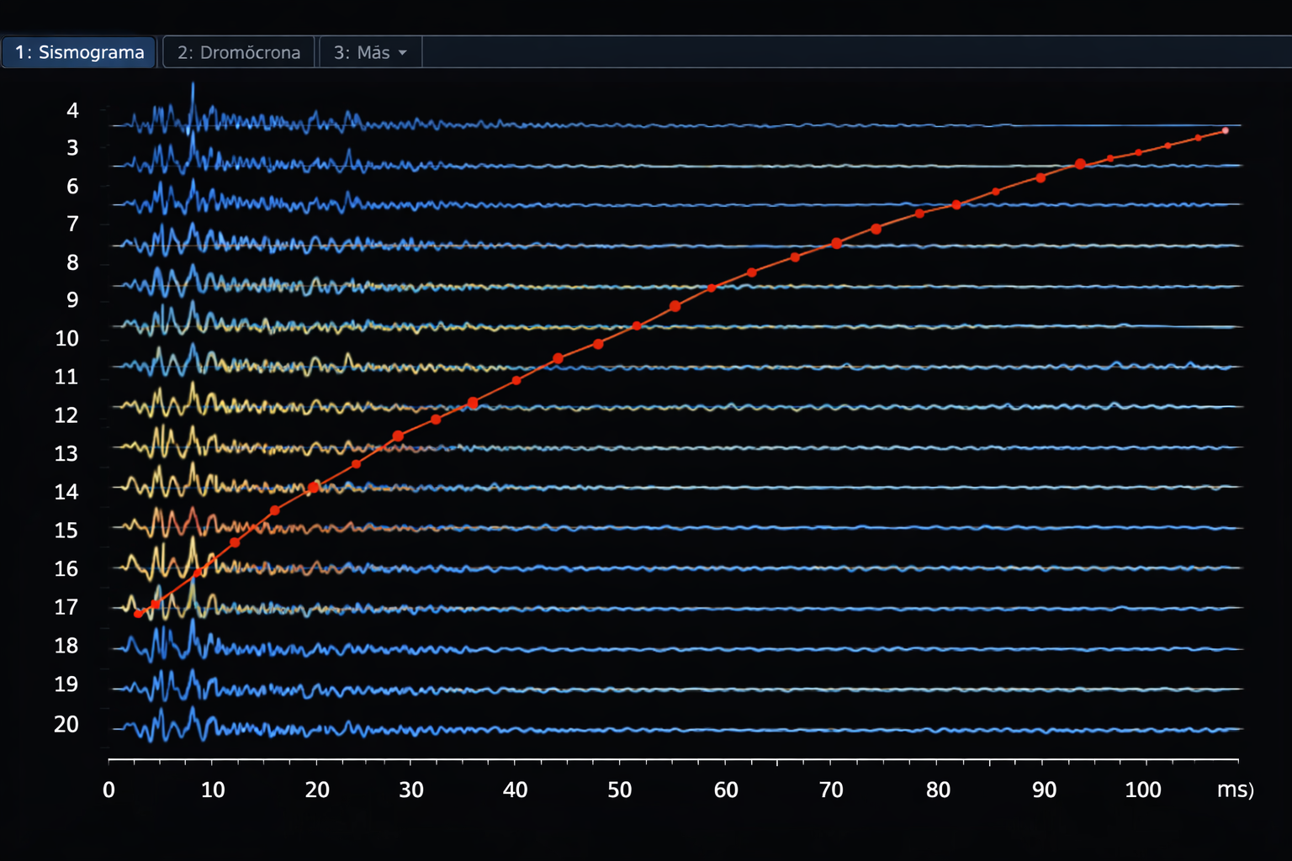The width and height of the screenshot is (1292, 861).
Task: Click the ms) unit label on the time axis
Action: [1236, 790]
